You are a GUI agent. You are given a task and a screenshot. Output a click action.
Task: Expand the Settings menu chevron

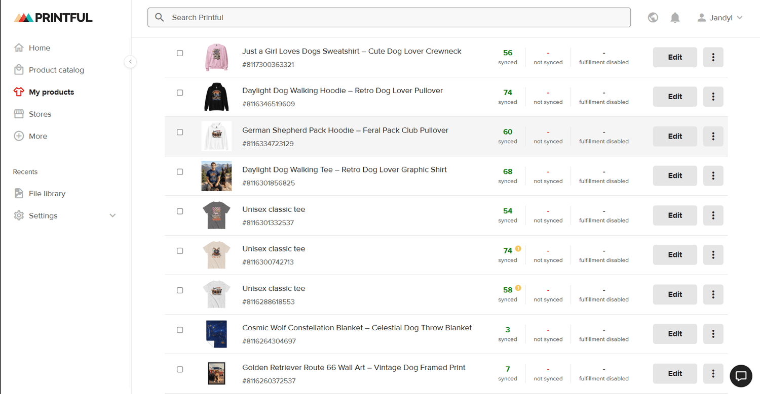tap(112, 215)
